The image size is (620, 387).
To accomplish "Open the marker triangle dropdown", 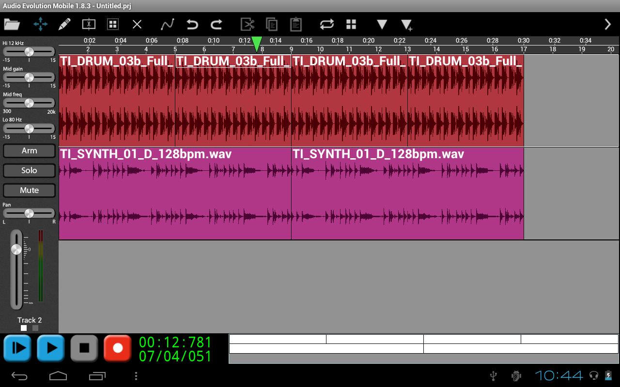I will tap(382, 24).
